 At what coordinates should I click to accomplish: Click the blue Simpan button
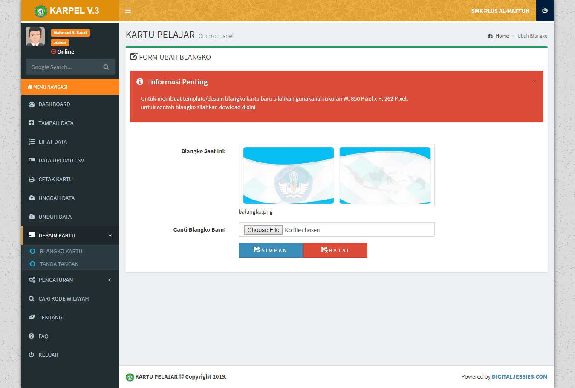[271, 250]
